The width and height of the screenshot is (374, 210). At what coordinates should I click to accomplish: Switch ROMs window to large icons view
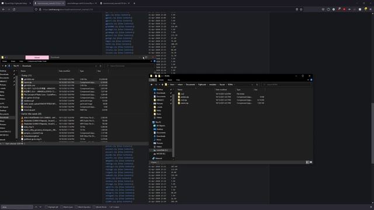[x=310, y=162]
